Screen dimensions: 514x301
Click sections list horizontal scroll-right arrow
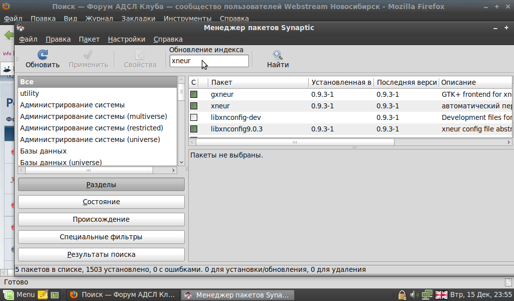coord(173,170)
